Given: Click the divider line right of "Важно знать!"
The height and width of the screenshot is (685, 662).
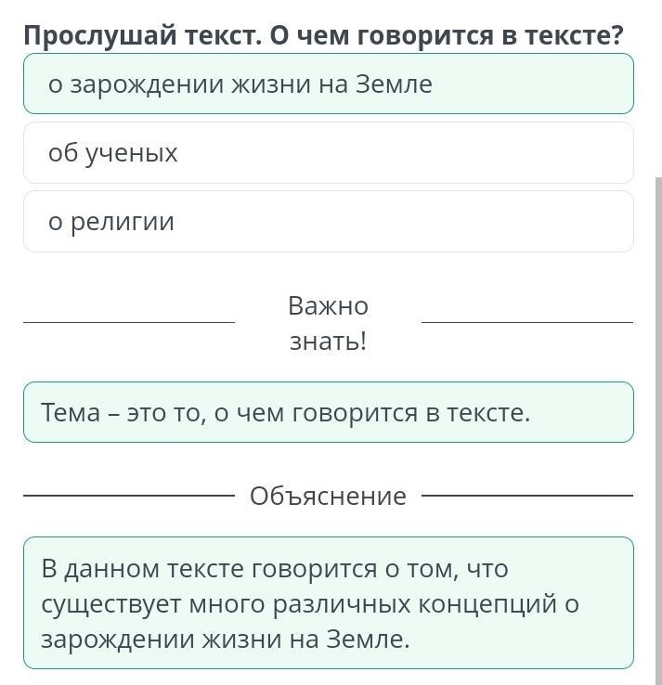Looking at the screenshot, I should 526,323.
